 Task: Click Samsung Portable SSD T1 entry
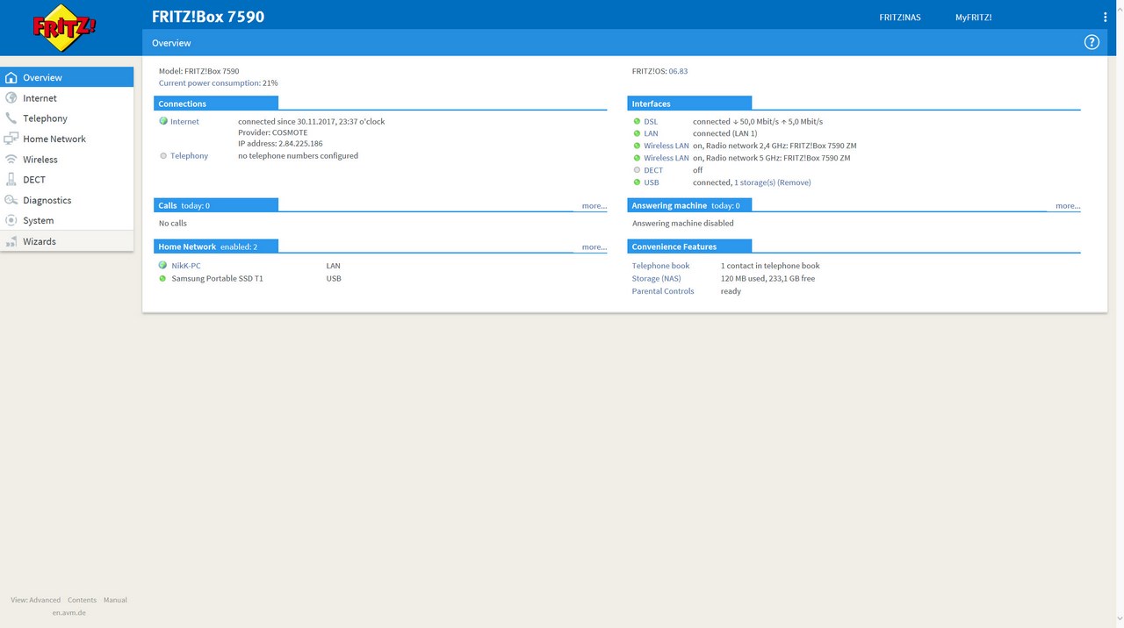point(217,279)
